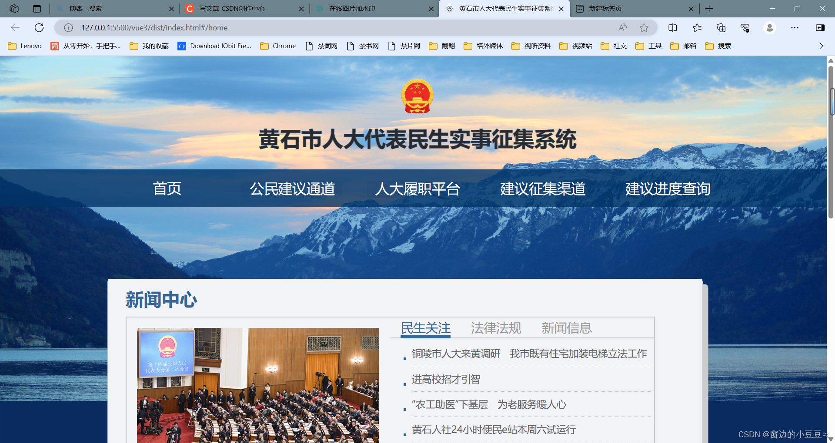Image resolution: width=835 pixels, height=443 pixels.
Task: Open the 我的收藏 bookmarks folder
Action: [x=149, y=46]
